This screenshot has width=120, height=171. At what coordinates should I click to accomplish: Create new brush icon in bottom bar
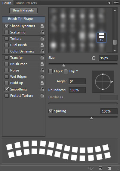(109, 168)
